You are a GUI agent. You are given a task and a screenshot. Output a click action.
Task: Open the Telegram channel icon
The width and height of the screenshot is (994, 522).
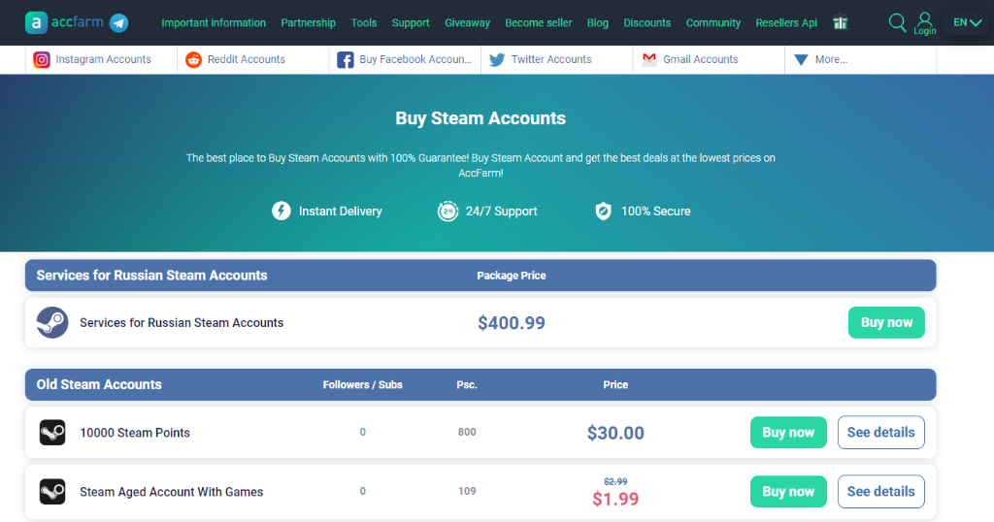coord(118,23)
